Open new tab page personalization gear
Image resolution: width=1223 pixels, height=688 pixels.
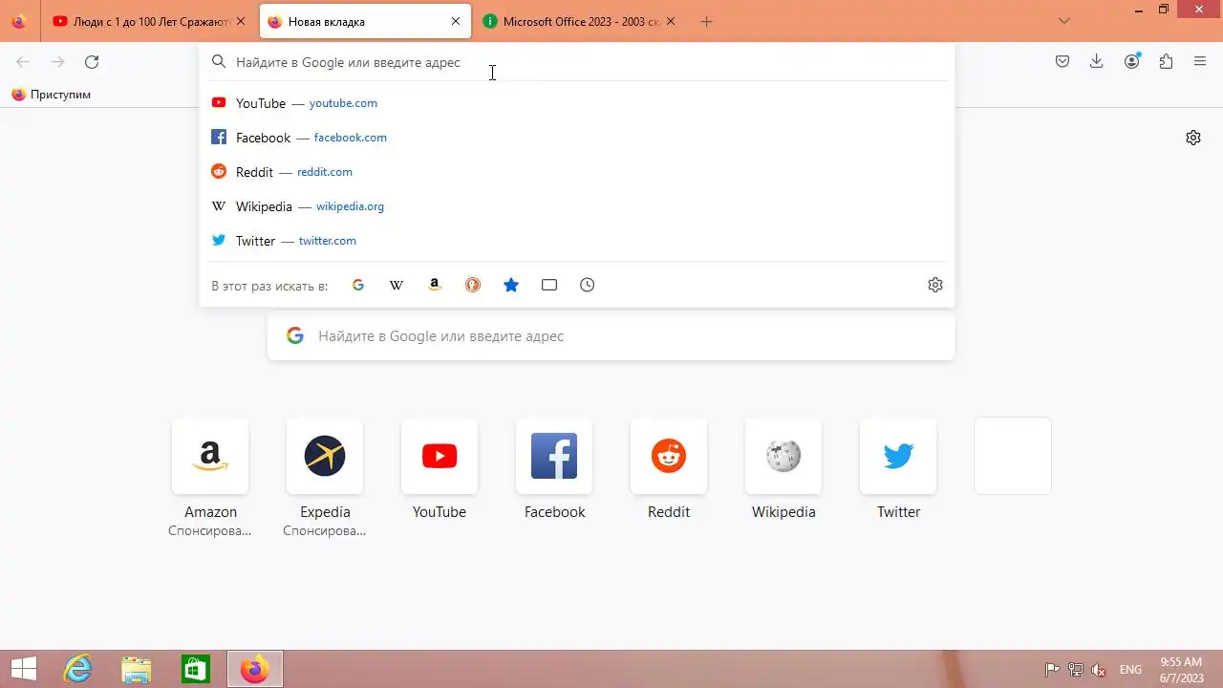coord(1193,138)
